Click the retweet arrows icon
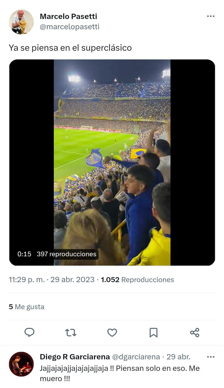224x388 pixels. point(71,333)
